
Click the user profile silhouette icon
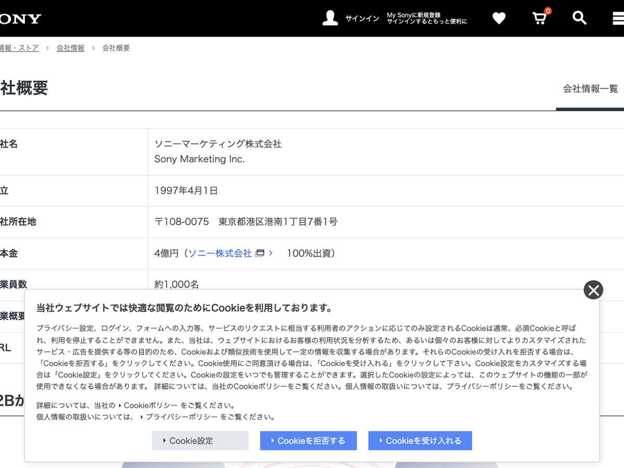pyautogui.click(x=330, y=18)
